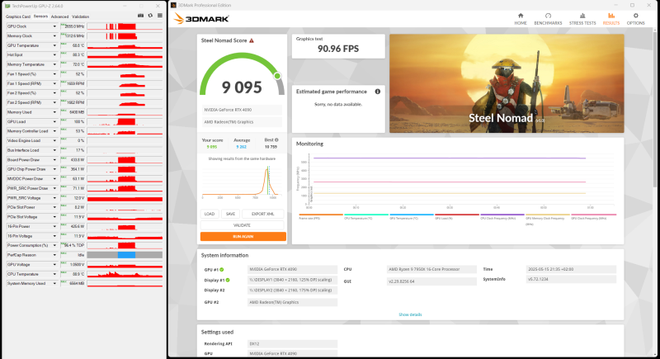Toggle the Frame rate (FPS) legend swatch

coord(321,215)
